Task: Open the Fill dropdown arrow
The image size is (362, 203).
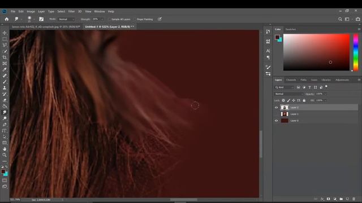Action: coord(326,100)
